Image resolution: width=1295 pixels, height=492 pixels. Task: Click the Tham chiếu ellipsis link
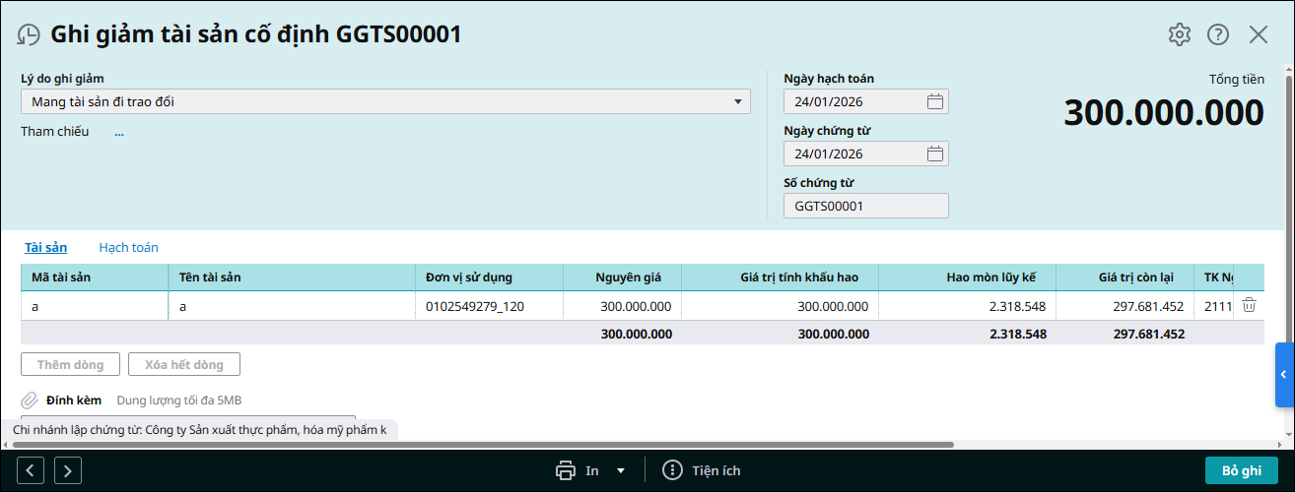point(119,132)
